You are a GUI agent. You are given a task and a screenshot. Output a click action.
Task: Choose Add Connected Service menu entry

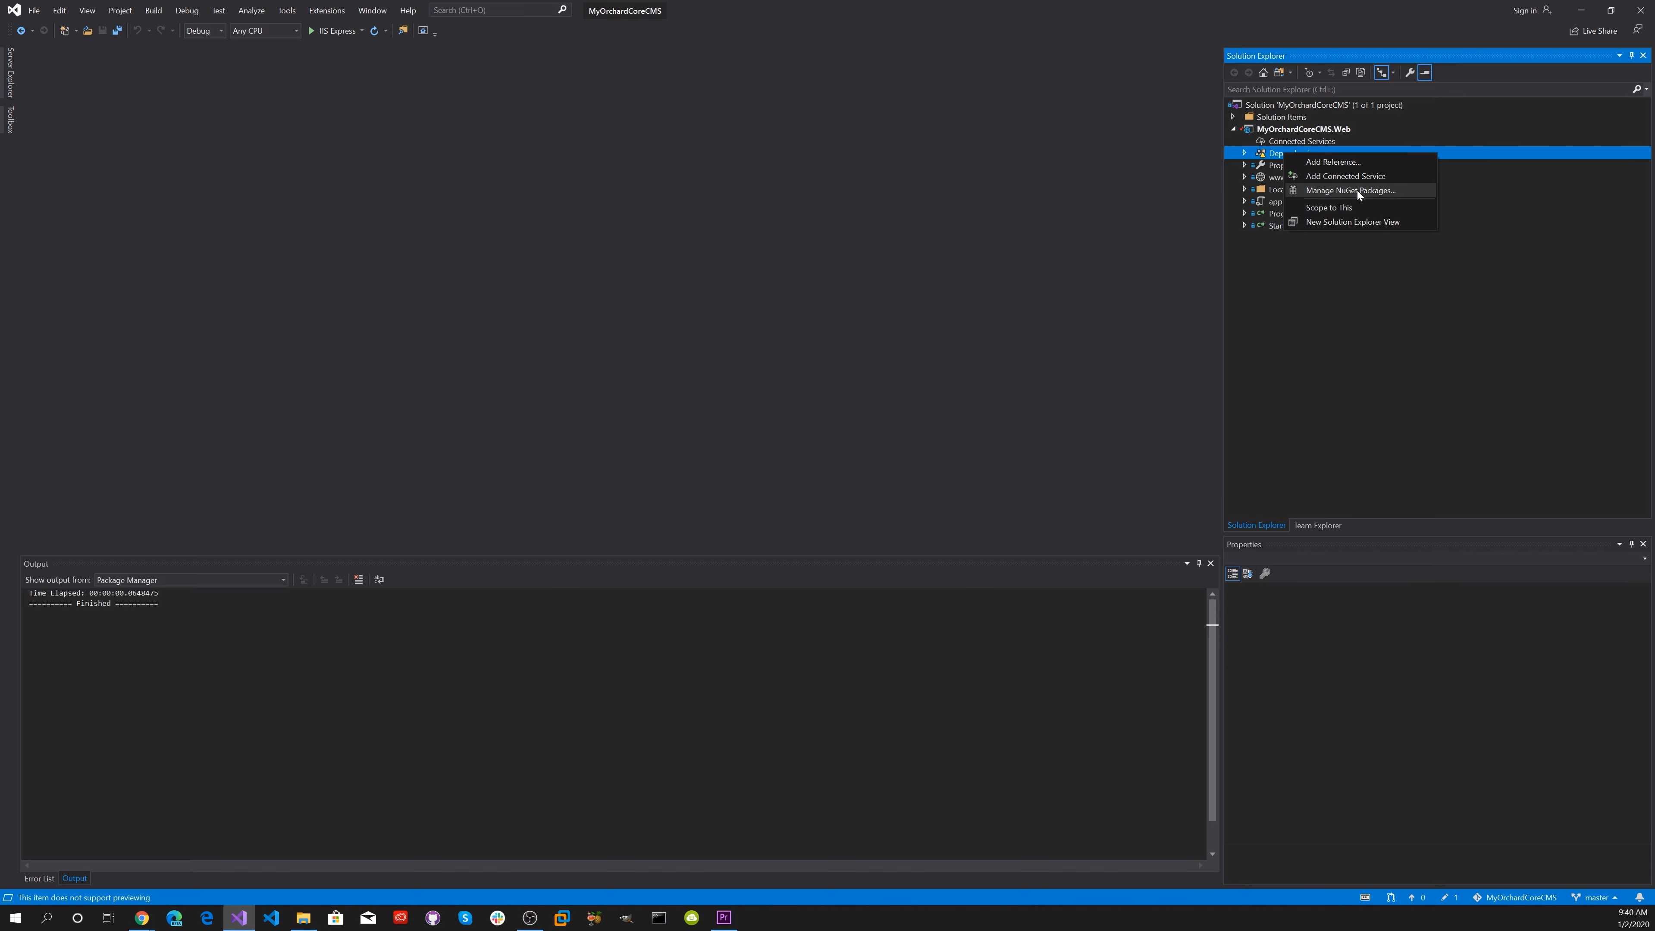[x=1360, y=176]
